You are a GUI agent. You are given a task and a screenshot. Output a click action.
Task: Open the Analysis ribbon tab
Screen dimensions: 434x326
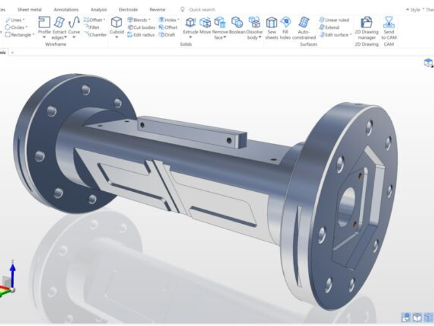point(98,9)
